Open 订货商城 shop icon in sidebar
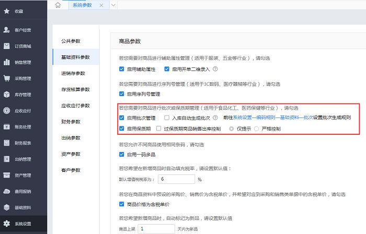The height and width of the screenshot is (234, 366). (7, 46)
